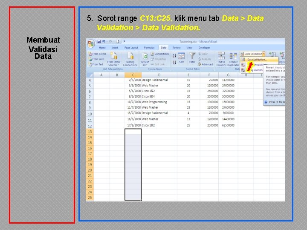Viewport: 307px width, 230px height.
Task: Open the Page Layout tab
Action: pos(131,48)
